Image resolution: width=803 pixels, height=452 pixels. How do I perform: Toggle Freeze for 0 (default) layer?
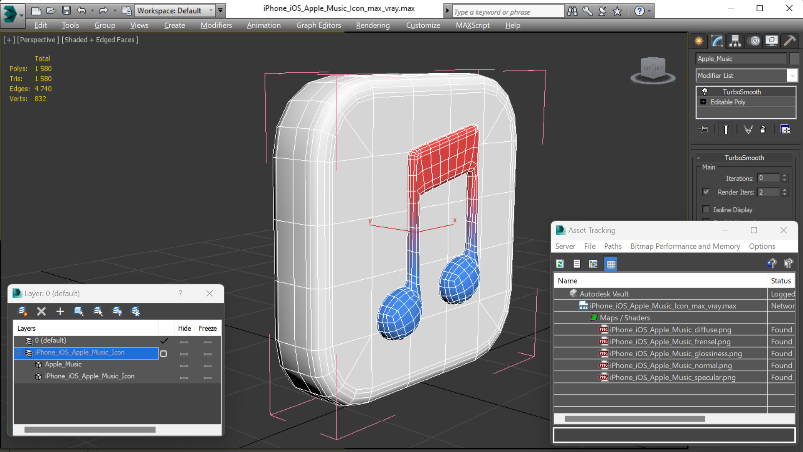pyautogui.click(x=208, y=342)
